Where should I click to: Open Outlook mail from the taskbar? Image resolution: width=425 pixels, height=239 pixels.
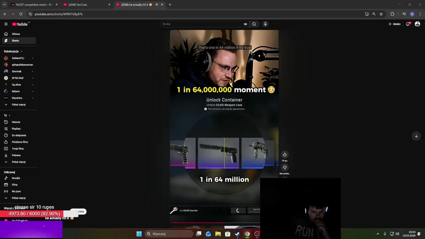click(x=208, y=234)
